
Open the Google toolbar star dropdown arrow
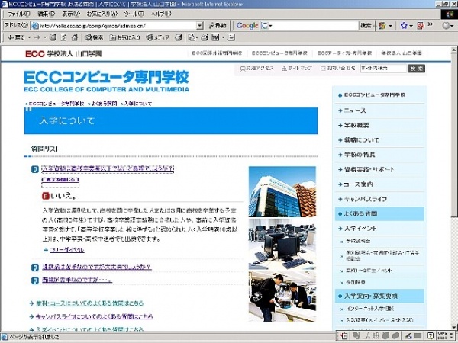411,26
